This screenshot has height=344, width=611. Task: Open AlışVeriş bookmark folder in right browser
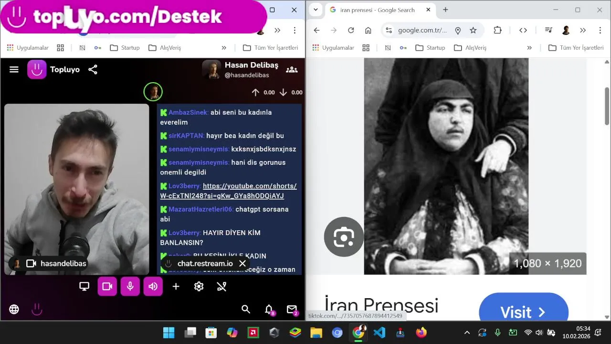click(470, 48)
